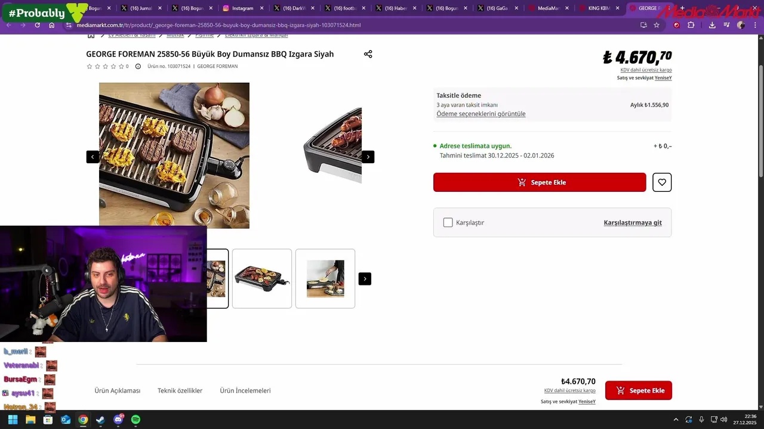Open Steam from the taskbar
Screen dimensions: 764x429
pos(100,419)
